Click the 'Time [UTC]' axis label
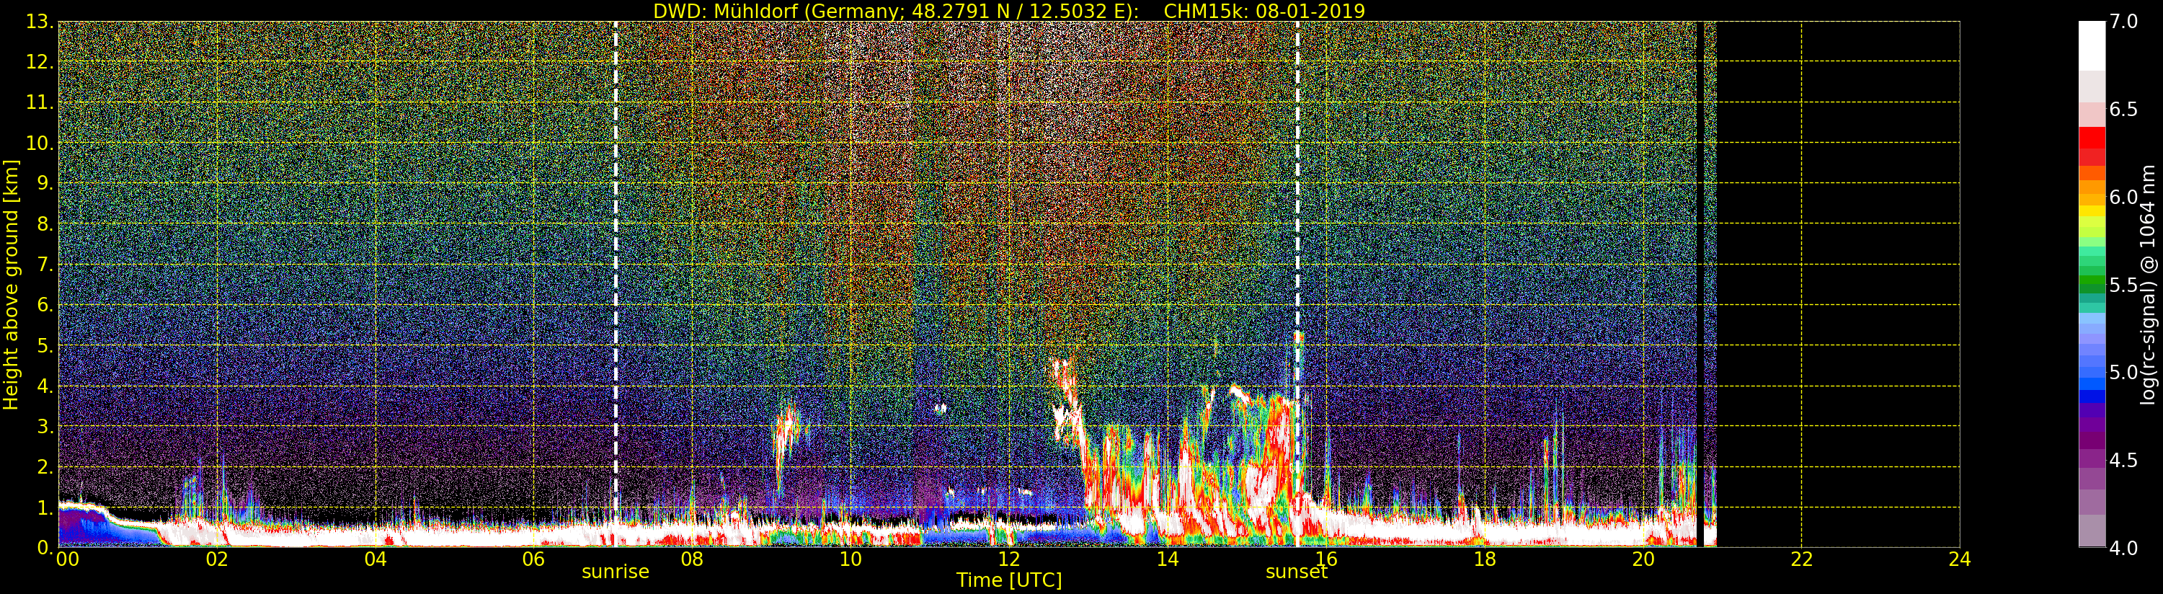The height and width of the screenshot is (594, 2163). (x=1009, y=580)
